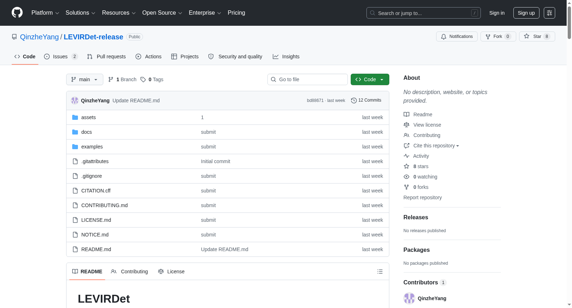This screenshot has height=308, width=572.
Task: Expand the Platform menu
Action: (x=45, y=13)
